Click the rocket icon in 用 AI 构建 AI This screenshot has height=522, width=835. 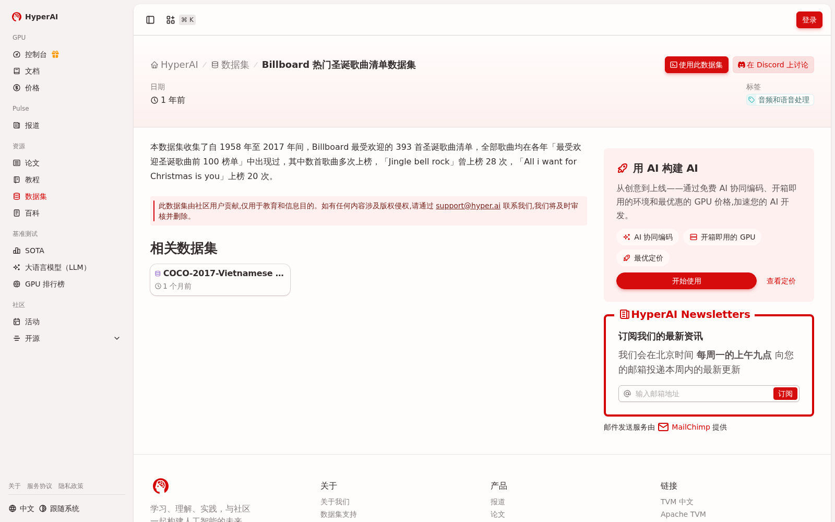coord(623,168)
